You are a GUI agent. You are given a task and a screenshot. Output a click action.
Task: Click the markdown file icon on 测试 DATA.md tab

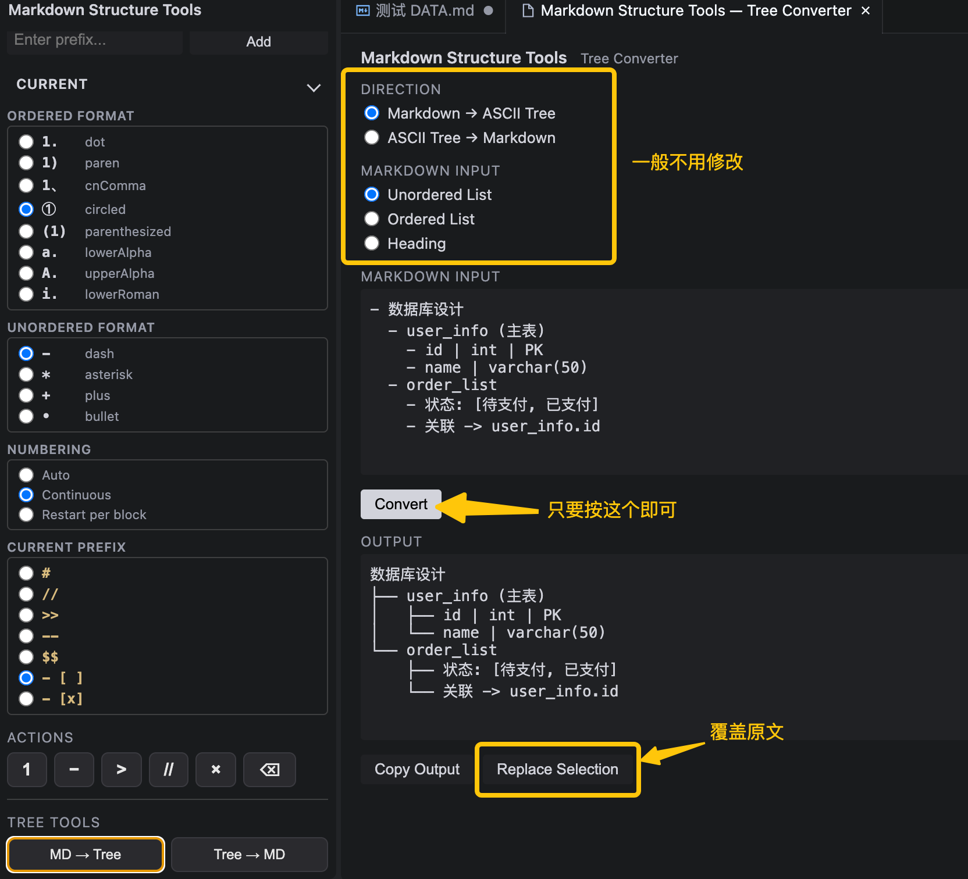[363, 10]
